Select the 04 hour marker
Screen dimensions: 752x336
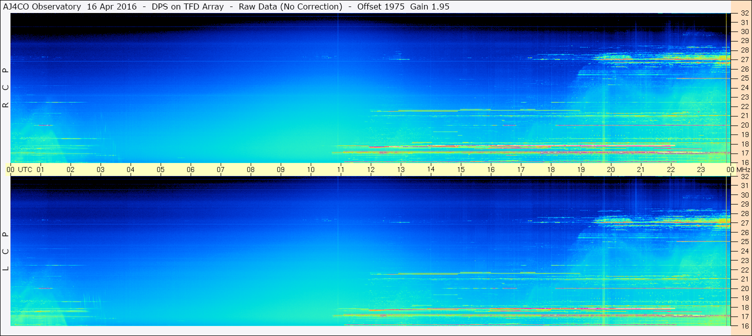click(131, 169)
